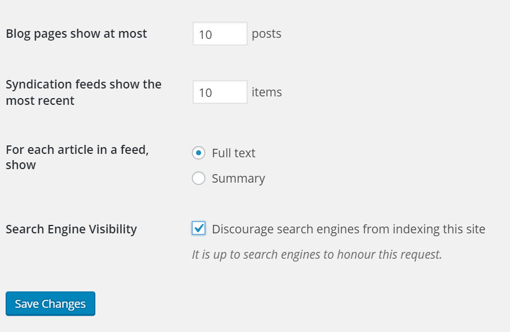Click Save Changes

coord(50,303)
